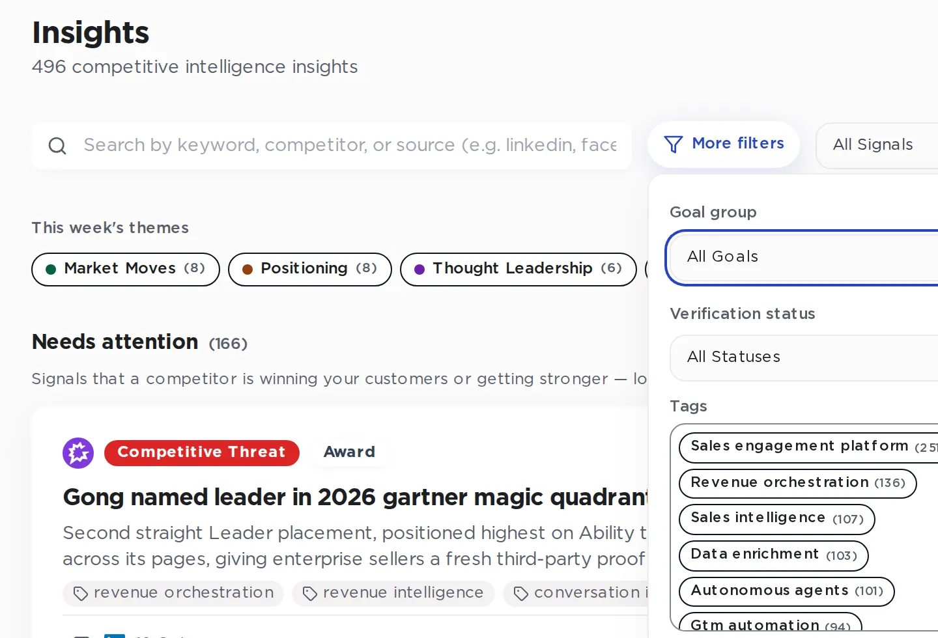The height and width of the screenshot is (638, 938).
Task: Toggle the Data enrichment tag filter
Action: tap(773, 555)
